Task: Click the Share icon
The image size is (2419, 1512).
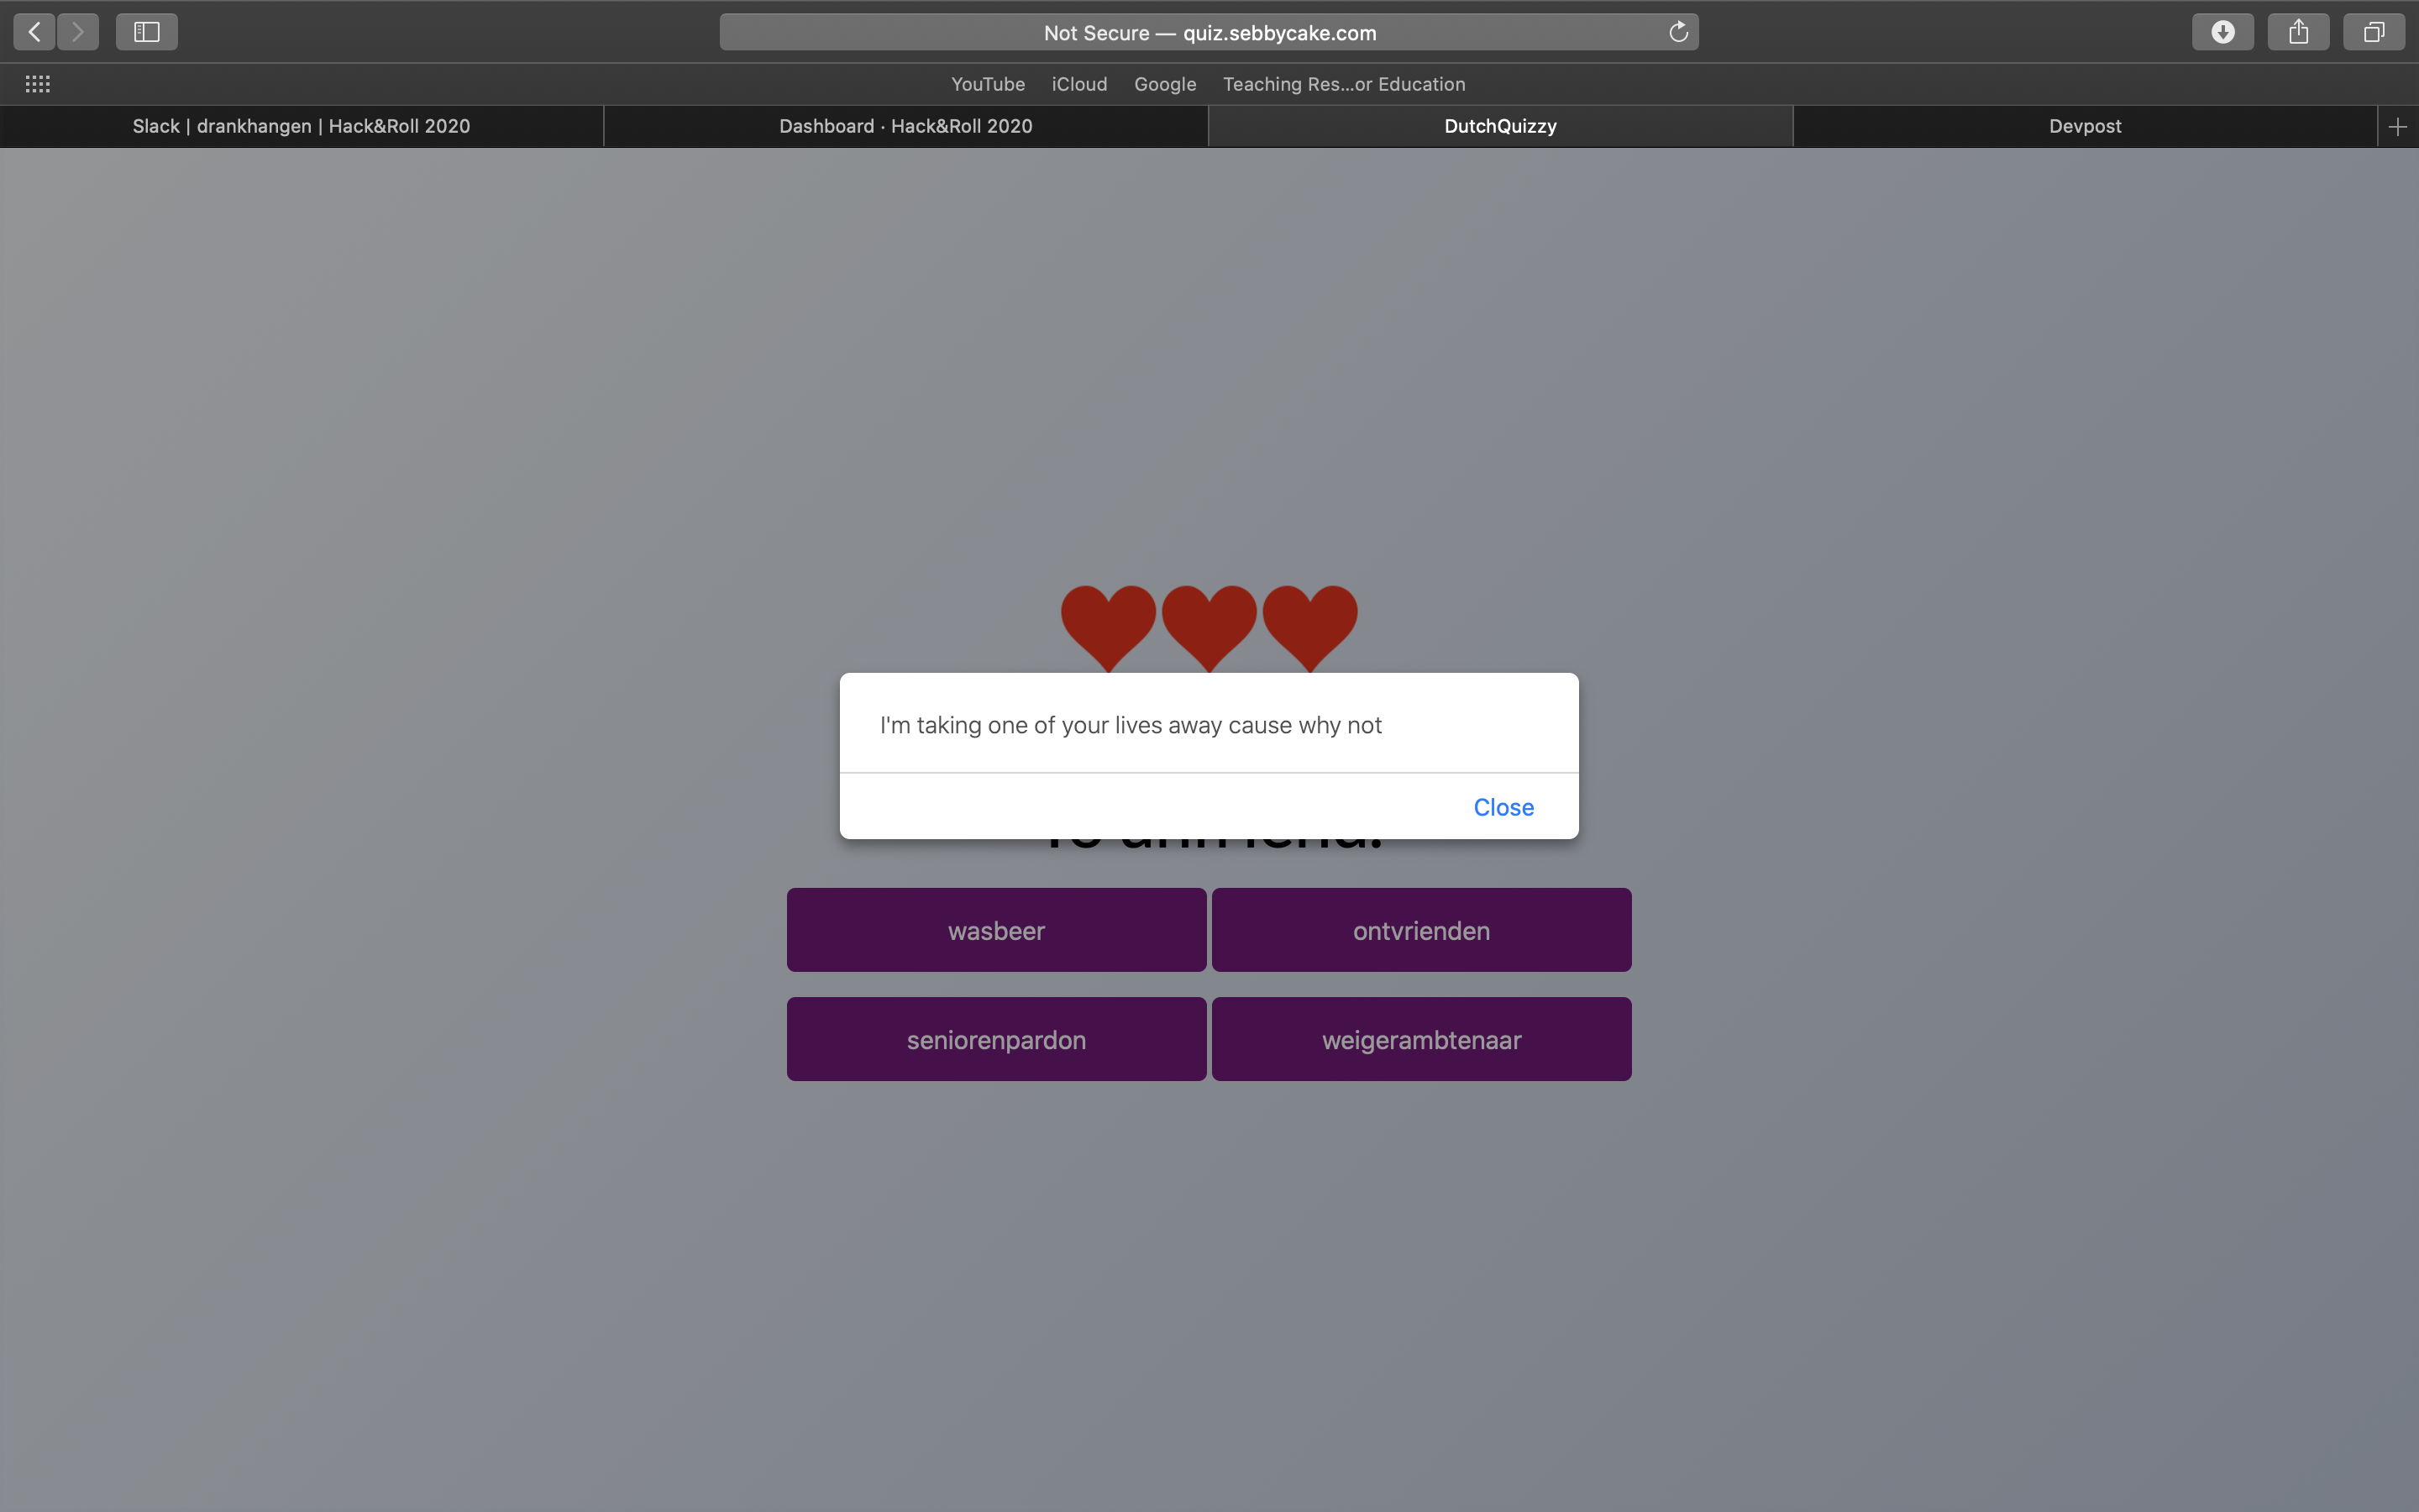Action: point(2298,32)
